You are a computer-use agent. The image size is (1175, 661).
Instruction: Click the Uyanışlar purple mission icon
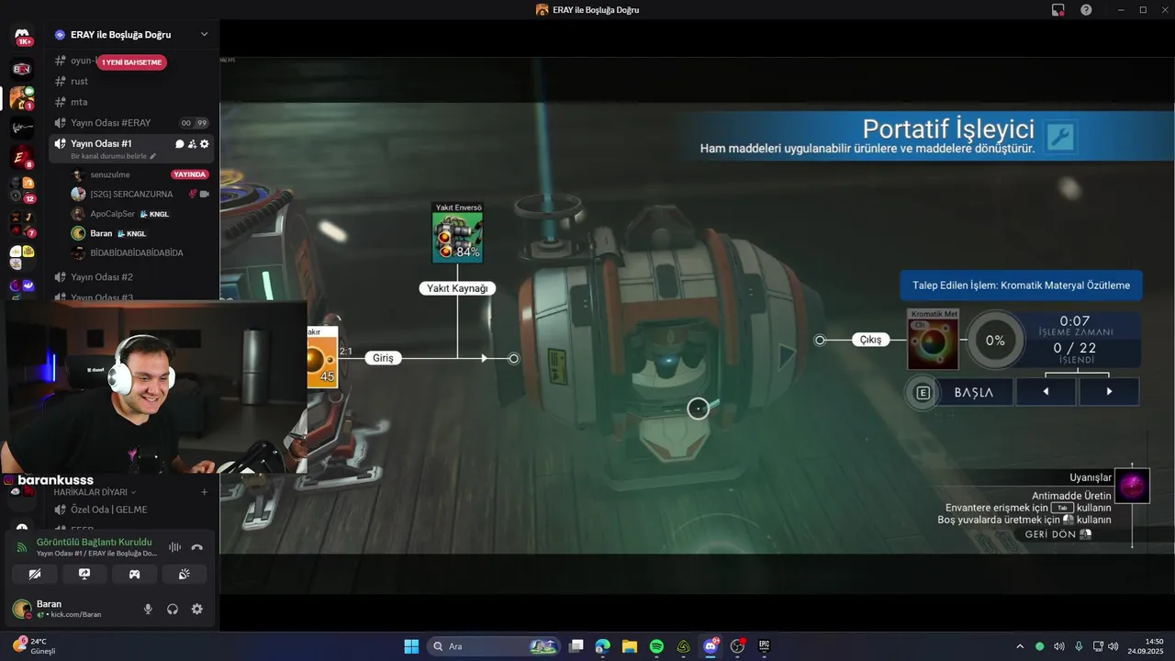pos(1132,486)
